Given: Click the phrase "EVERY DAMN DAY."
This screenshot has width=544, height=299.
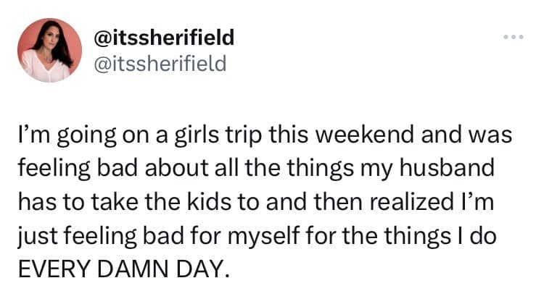Looking at the screenshot, I should click(x=122, y=270).
